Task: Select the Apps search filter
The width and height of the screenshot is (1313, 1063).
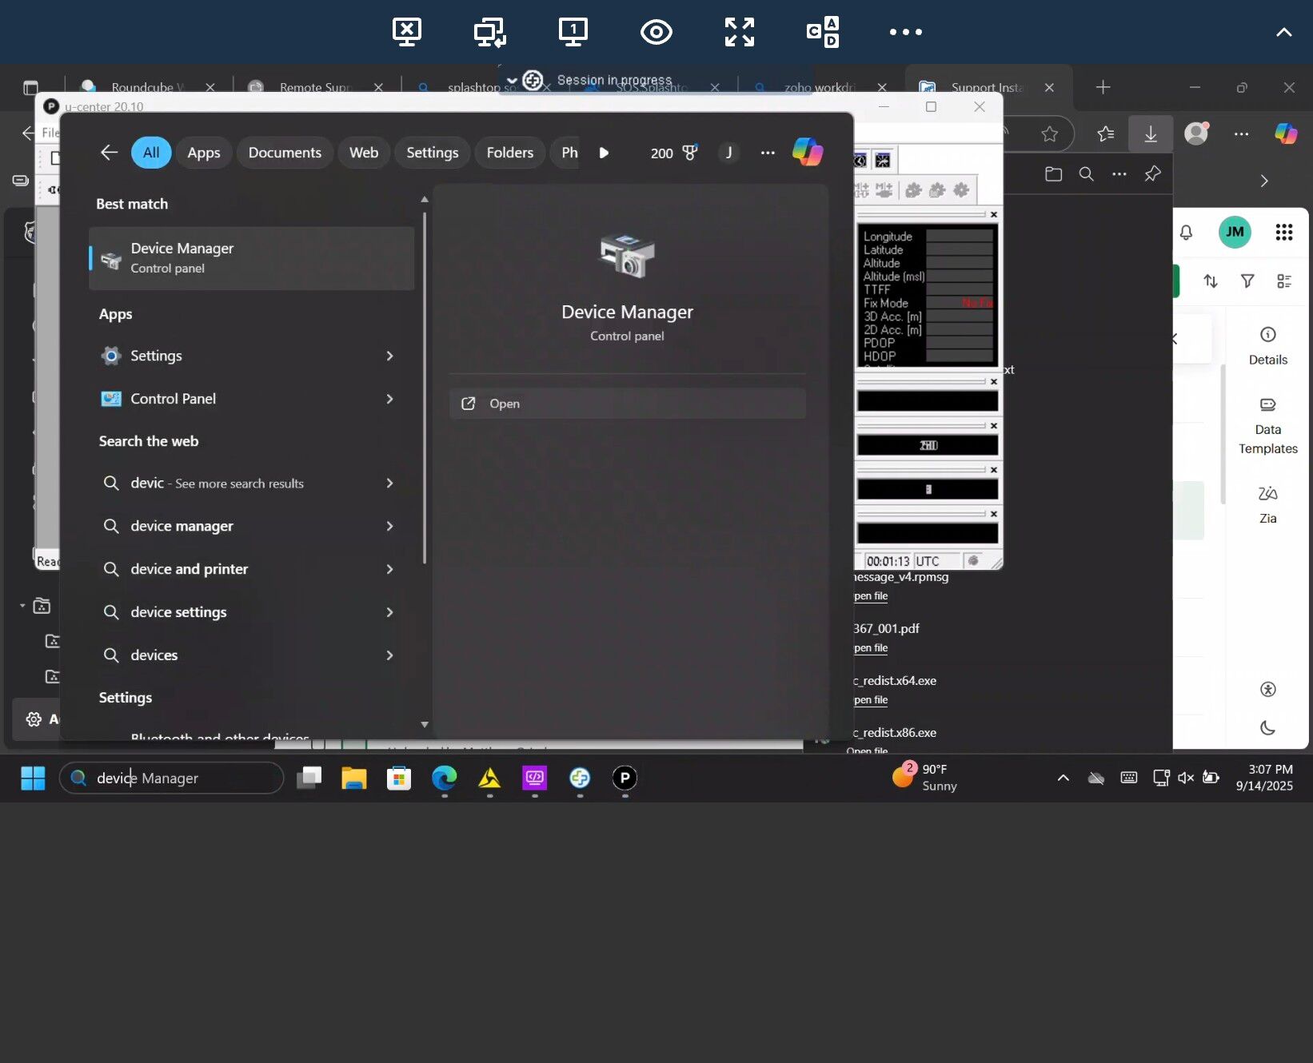Action: tap(204, 153)
